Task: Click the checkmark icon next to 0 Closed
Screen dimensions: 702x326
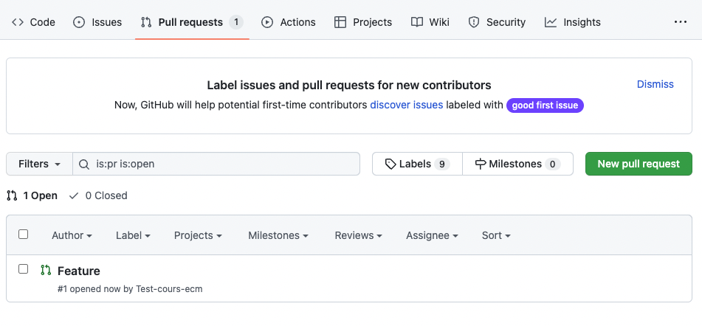Action: tap(74, 195)
